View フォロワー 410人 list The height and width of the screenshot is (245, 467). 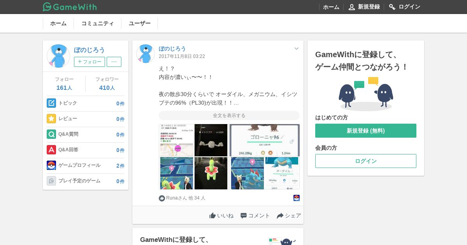[107, 84]
